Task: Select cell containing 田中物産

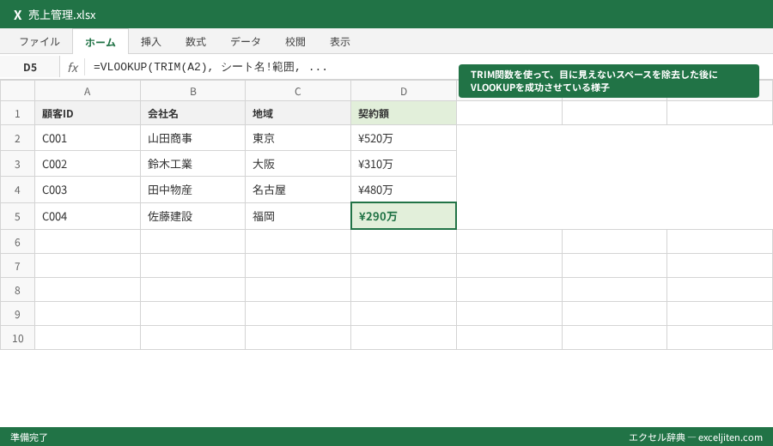Action: point(192,190)
